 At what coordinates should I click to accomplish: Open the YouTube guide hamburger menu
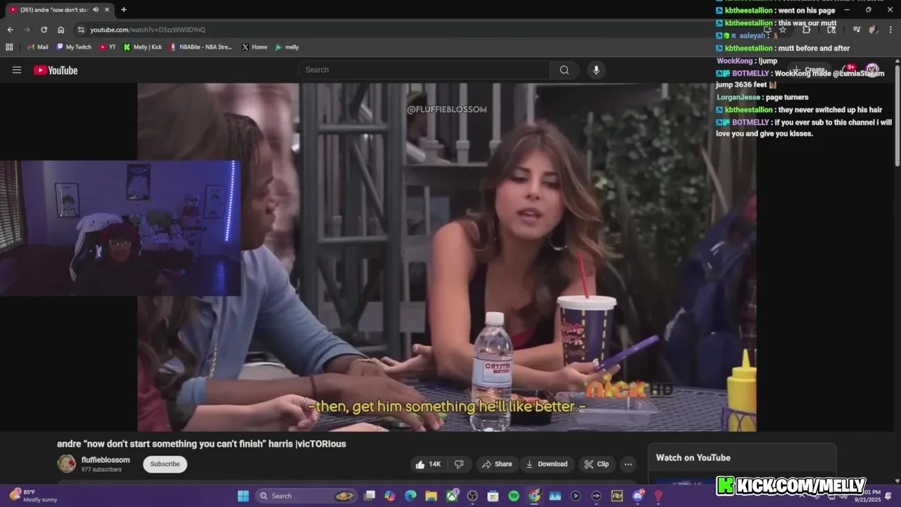pos(17,70)
